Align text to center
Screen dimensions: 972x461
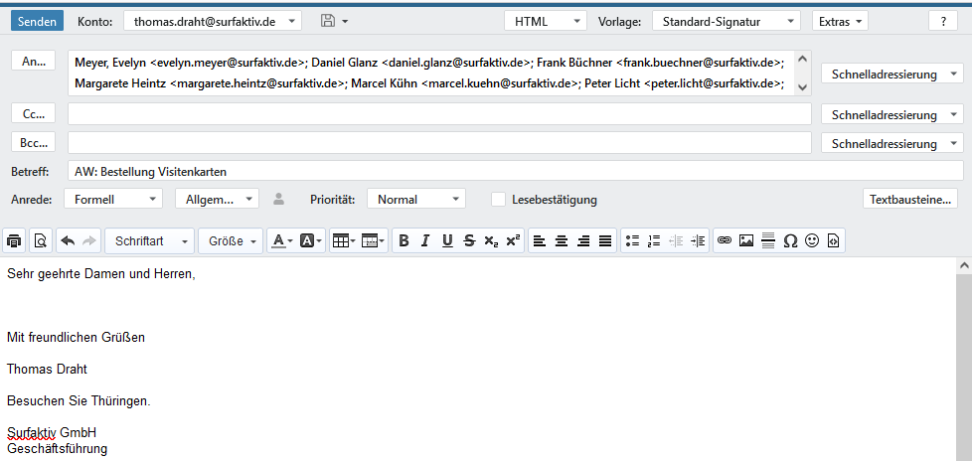point(562,240)
